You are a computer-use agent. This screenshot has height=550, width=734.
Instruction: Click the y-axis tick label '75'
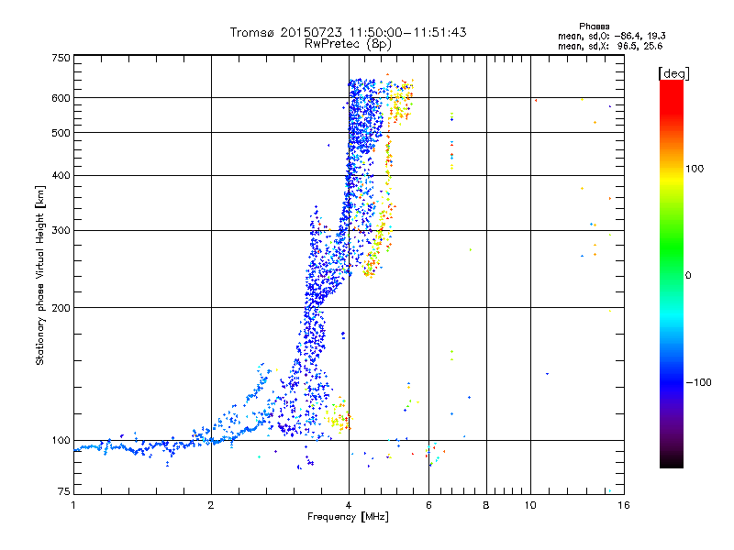[64, 491]
